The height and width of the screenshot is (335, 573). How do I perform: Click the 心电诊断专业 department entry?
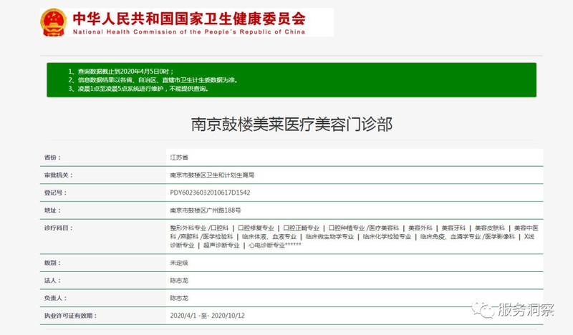point(266,246)
